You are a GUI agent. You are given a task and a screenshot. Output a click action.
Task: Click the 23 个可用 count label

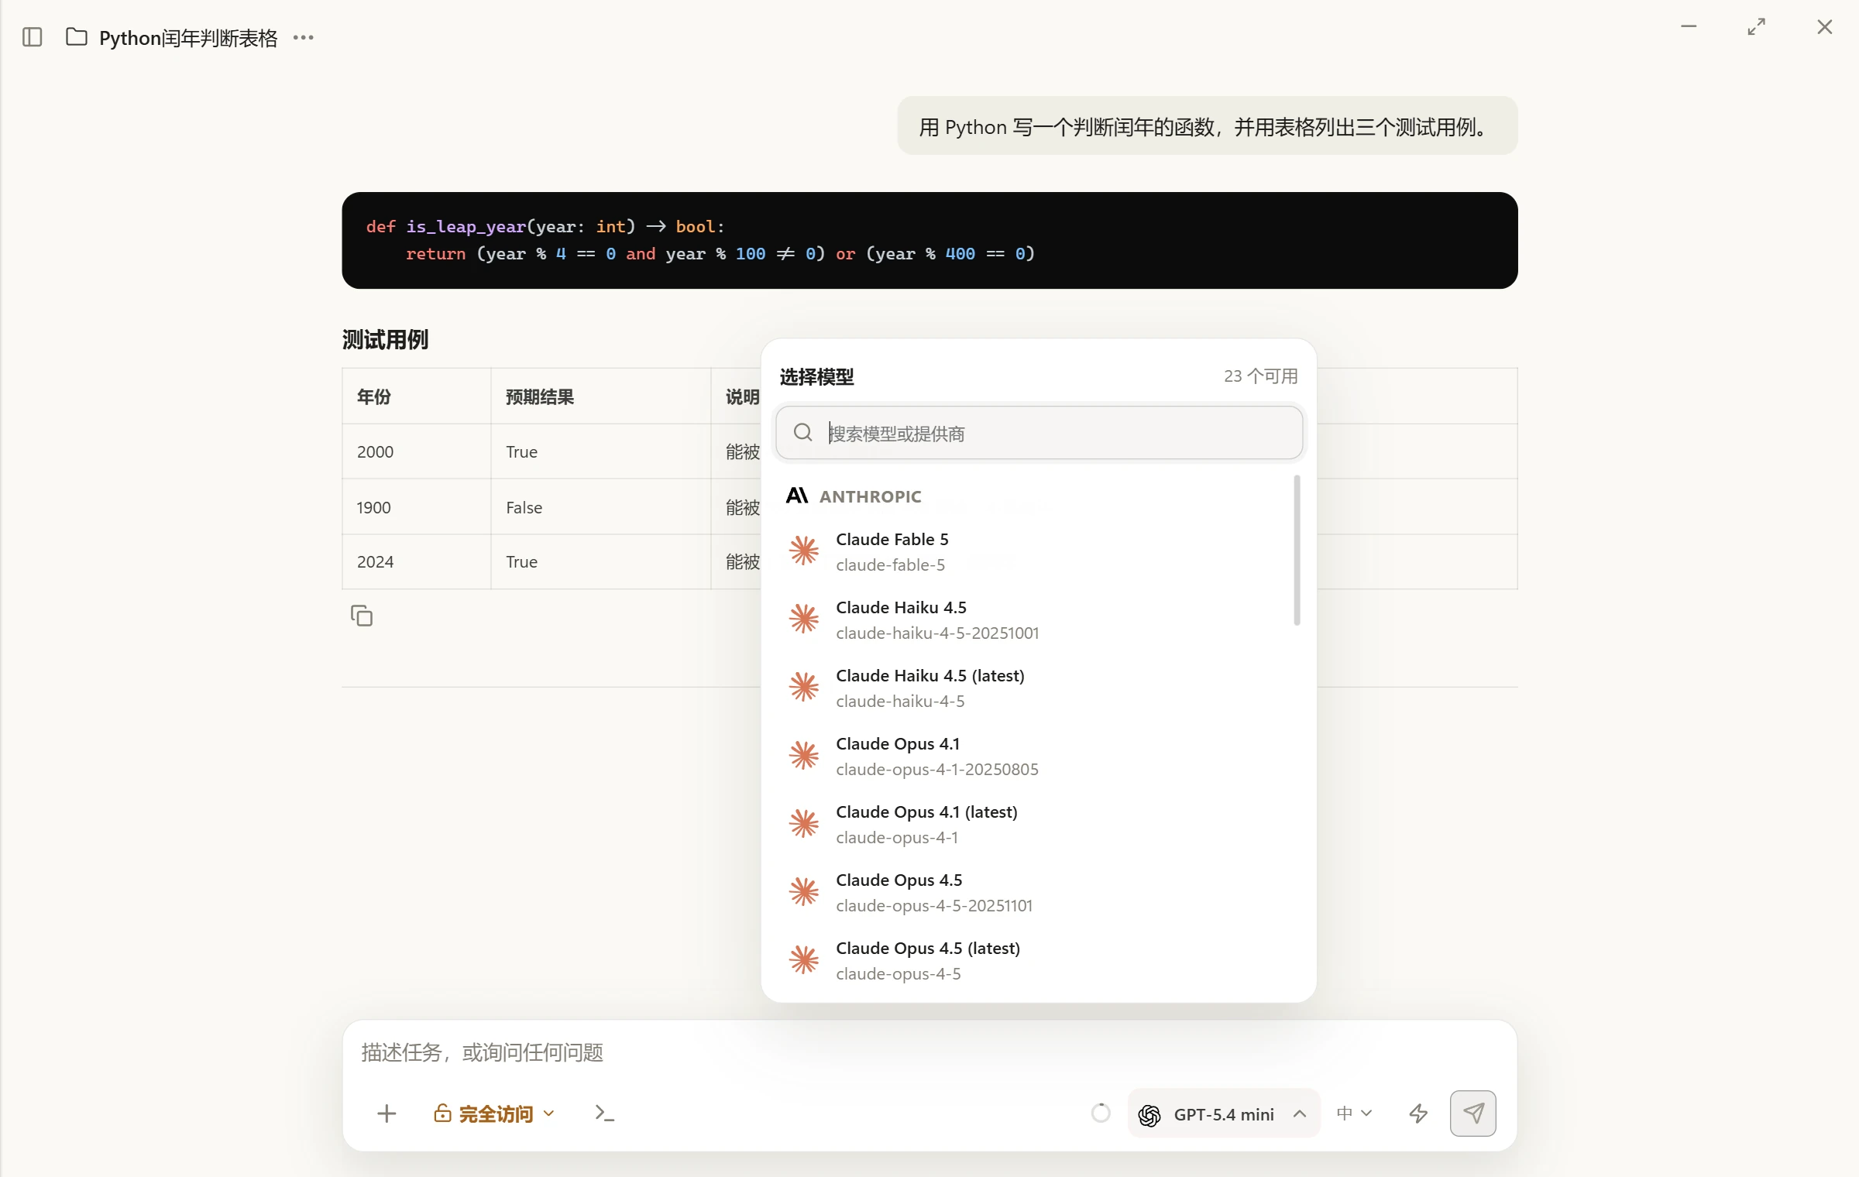point(1260,376)
